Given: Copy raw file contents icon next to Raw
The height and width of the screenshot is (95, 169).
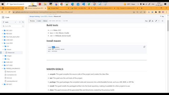Looking at the screenshot, I should [150, 21].
